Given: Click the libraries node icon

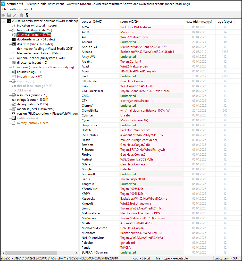Looking at the screenshot, I should 14,72.
